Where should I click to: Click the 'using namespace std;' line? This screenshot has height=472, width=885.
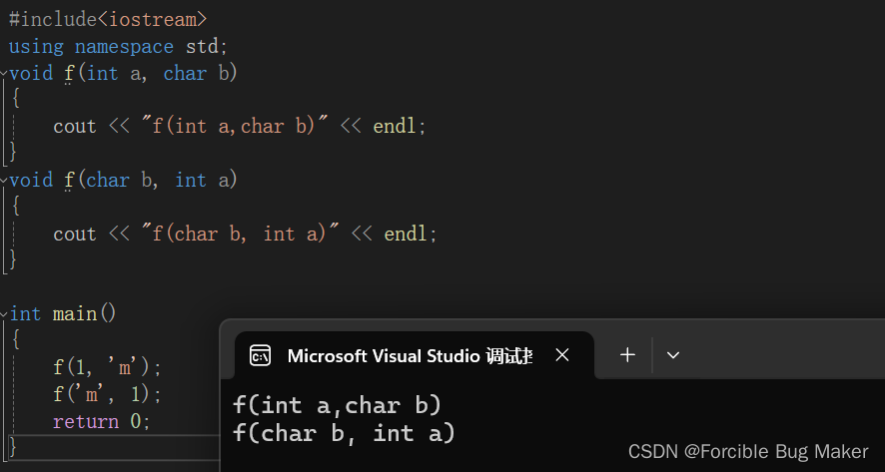118,46
